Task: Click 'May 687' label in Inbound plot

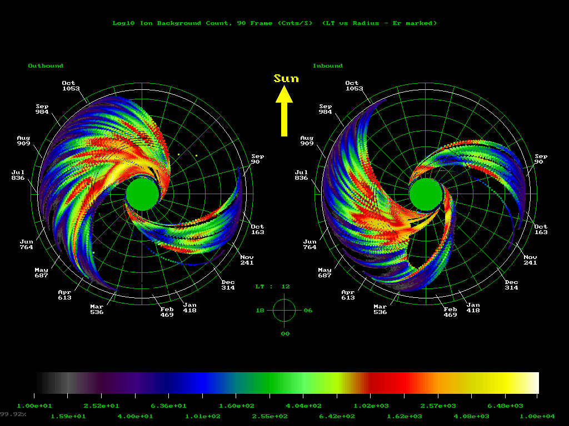Action: 325,272
